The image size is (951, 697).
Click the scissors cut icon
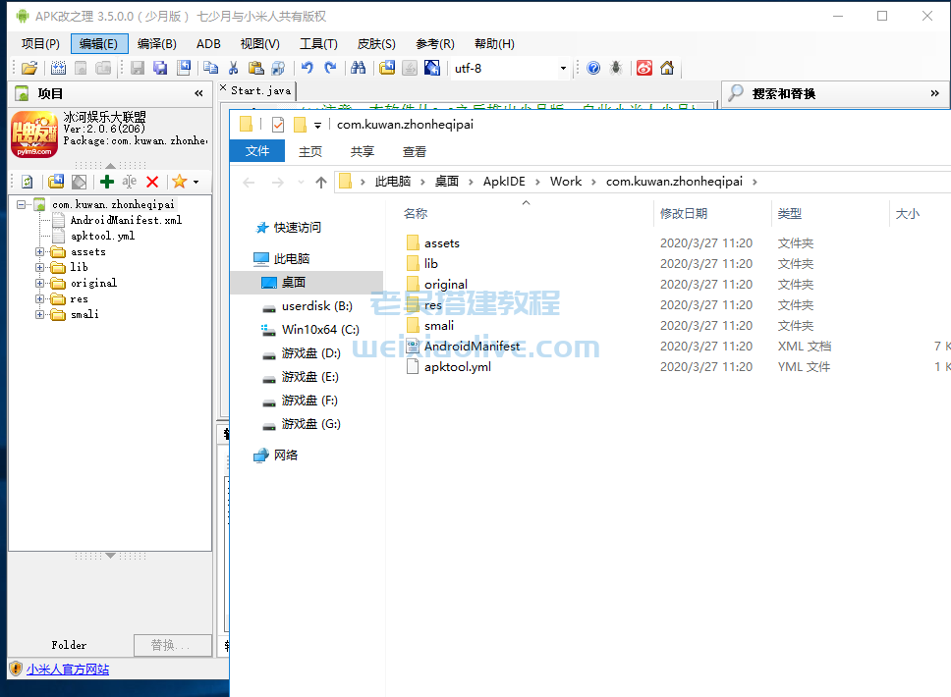234,68
